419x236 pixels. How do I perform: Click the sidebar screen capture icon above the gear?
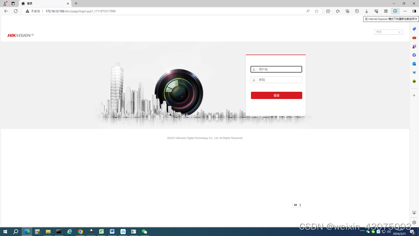pyautogui.click(x=414, y=213)
